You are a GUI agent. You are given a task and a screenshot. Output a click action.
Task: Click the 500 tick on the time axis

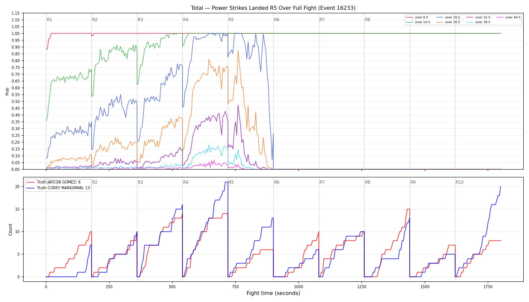[172, 287]
